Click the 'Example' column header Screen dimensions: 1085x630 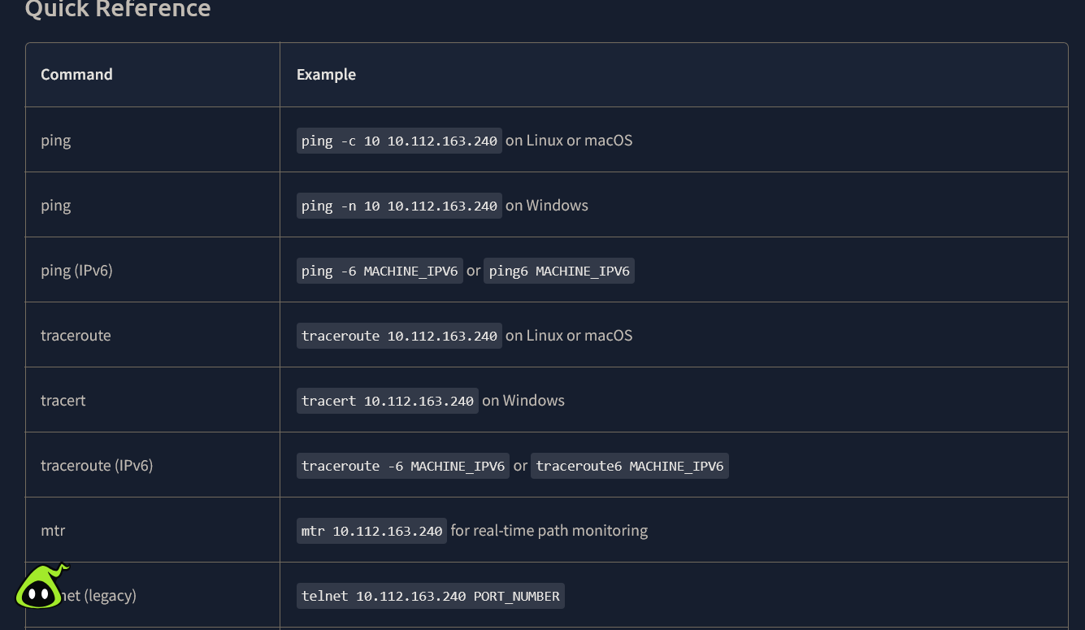326,75
